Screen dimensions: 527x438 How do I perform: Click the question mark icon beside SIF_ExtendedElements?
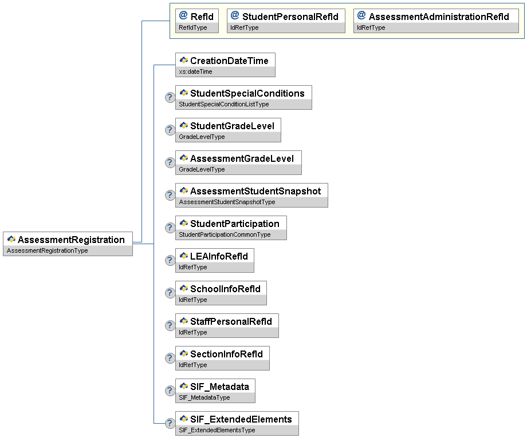pyautogui.click(x=170, y=423)
